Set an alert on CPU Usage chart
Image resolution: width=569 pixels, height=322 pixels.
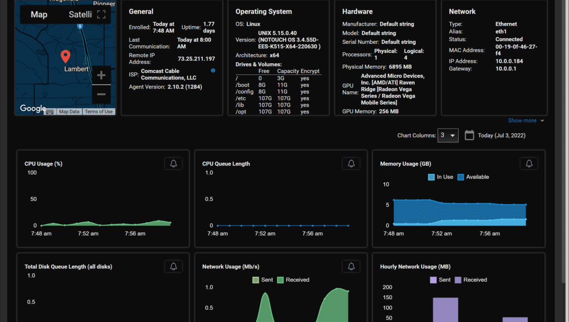[x=174, y=164]
